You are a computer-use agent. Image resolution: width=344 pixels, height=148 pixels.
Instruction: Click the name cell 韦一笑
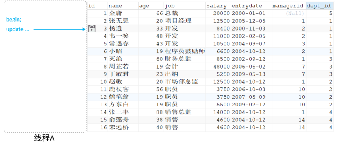[x=123, y=36]
